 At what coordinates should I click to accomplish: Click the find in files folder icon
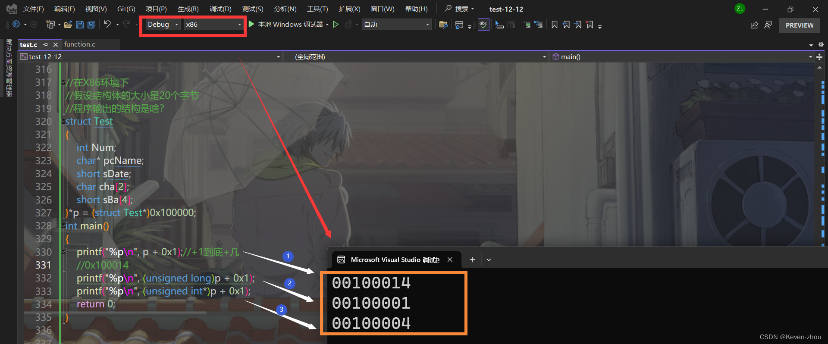coord(443,25)
